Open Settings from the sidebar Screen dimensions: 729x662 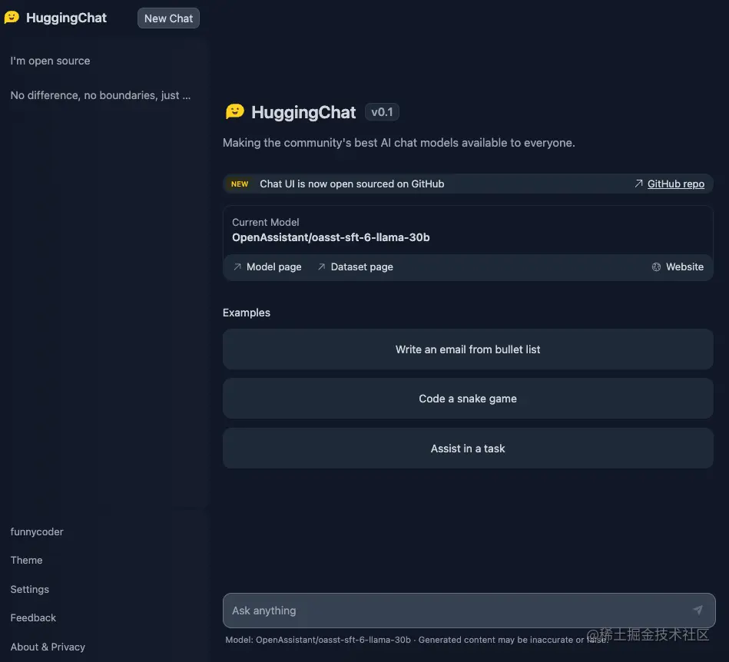coord(30,589)
